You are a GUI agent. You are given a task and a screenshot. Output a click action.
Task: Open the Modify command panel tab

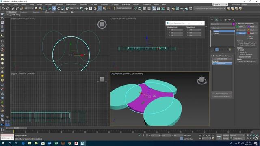tap(217, 20)
